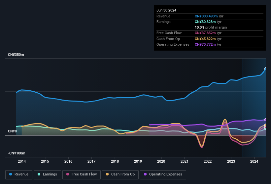The image size is (271, 184).
Task: Toggle the Earnings legend button
Action: click(47, 174)
